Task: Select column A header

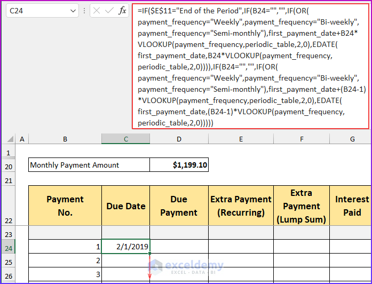Action: click(22, 139)
